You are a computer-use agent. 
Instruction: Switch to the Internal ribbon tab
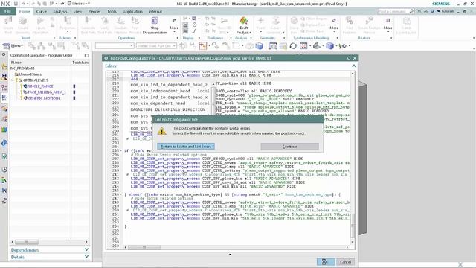155,12
